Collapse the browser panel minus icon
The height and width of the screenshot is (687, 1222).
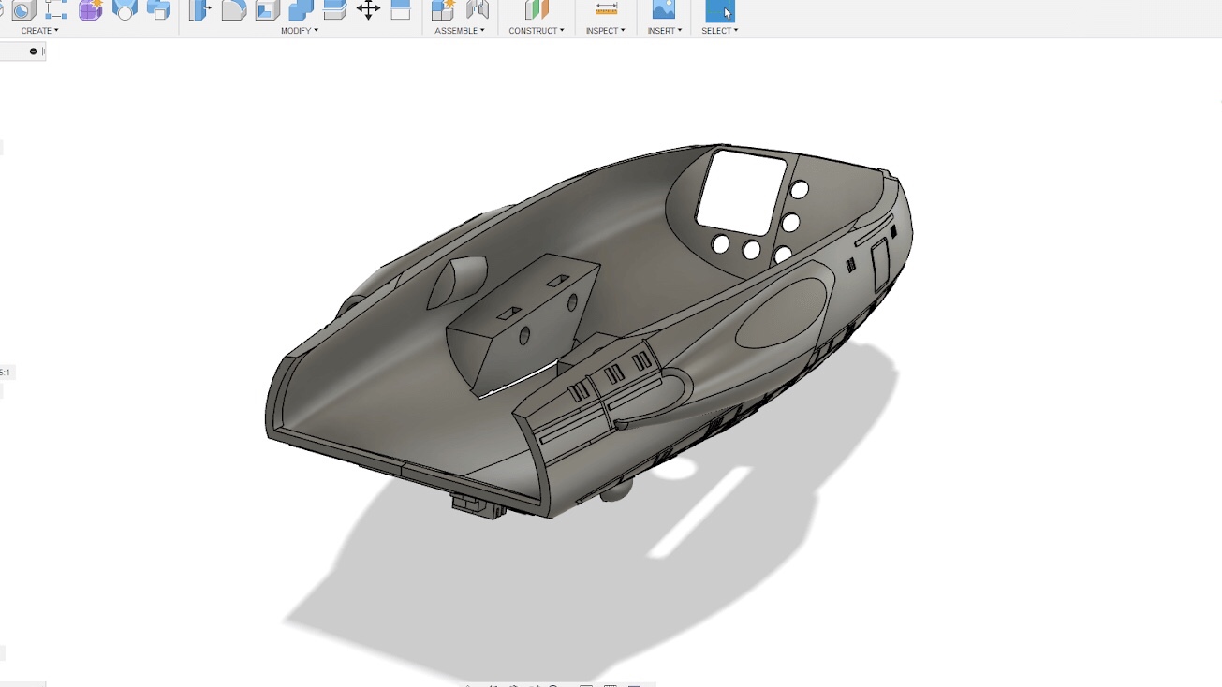point(34,51)
